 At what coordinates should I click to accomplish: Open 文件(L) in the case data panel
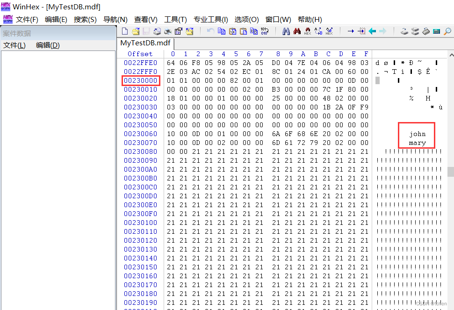pos(14,45)
